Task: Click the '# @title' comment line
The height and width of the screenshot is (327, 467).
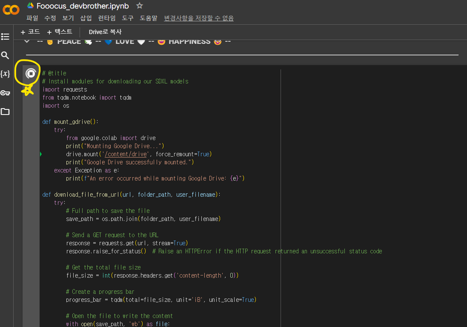Action: click(54, 73)
